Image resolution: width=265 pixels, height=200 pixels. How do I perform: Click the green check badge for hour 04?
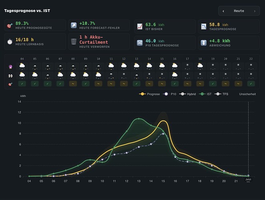[22, 84]
